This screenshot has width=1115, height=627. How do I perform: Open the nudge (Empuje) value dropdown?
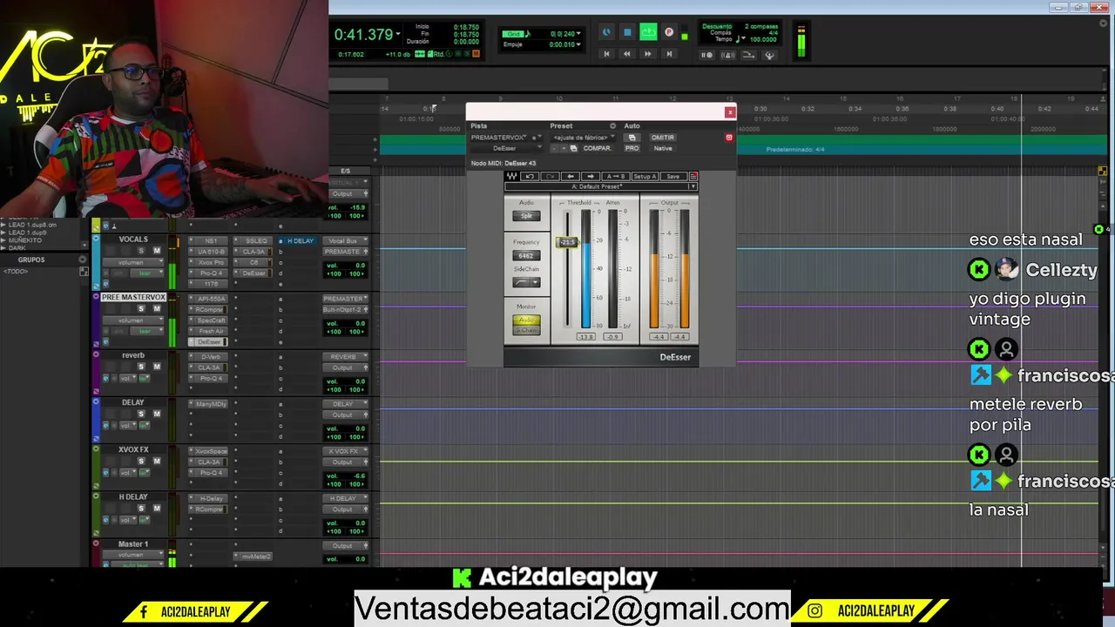click(578, 44)
